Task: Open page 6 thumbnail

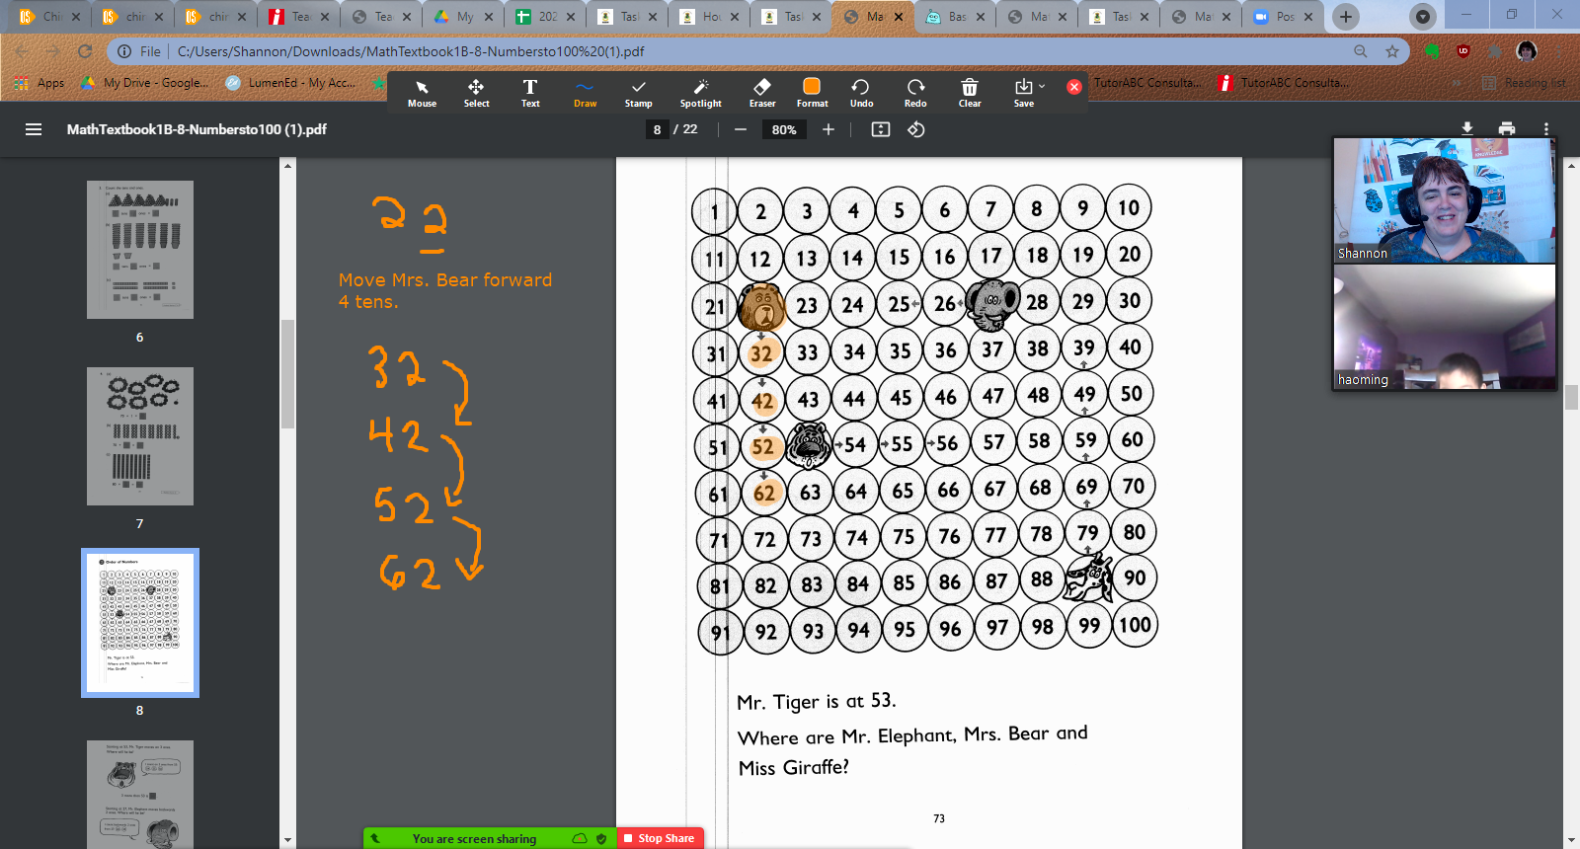Action: pos(140,250)
